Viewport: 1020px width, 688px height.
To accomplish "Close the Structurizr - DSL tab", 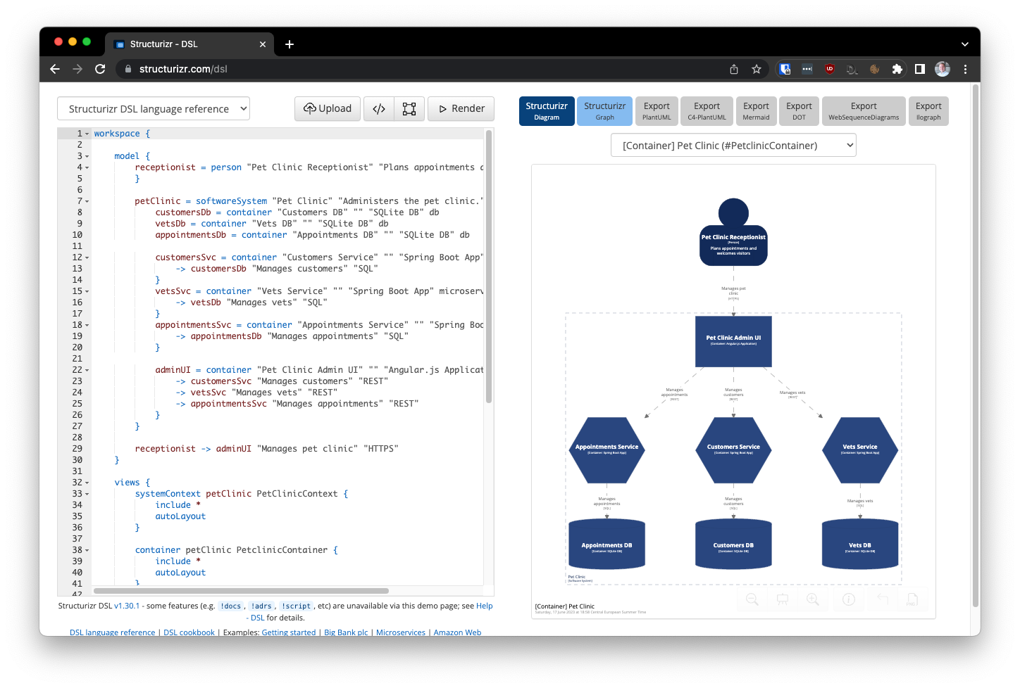I will pyautogui.click(x=263, y=44).
